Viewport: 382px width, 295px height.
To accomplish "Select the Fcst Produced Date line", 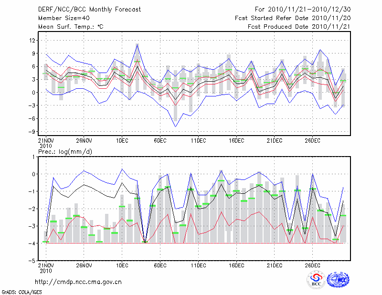I will tap(298, 27).
